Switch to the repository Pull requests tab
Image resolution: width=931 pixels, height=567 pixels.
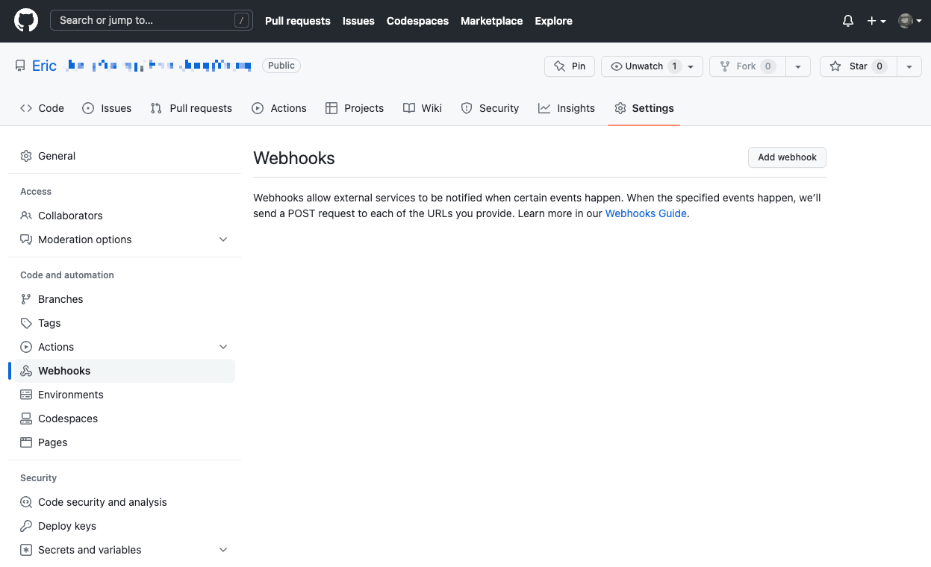tap(191, 108)
